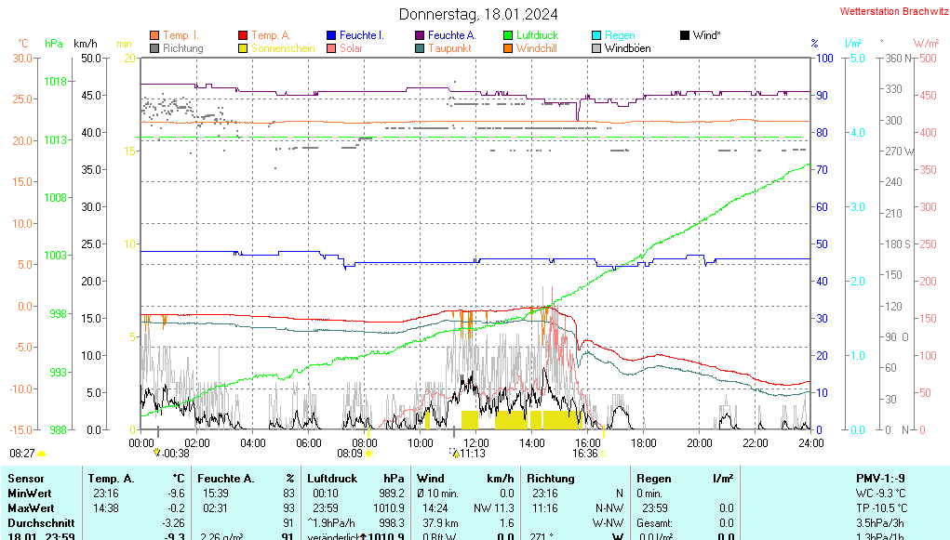Click the black Wind legend square
The width and height of the screenshot is (950, 540).
coord(685,35)
